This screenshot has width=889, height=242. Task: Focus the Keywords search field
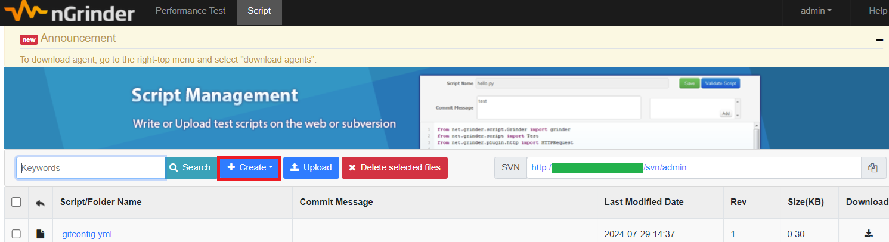tap(91, 168)
